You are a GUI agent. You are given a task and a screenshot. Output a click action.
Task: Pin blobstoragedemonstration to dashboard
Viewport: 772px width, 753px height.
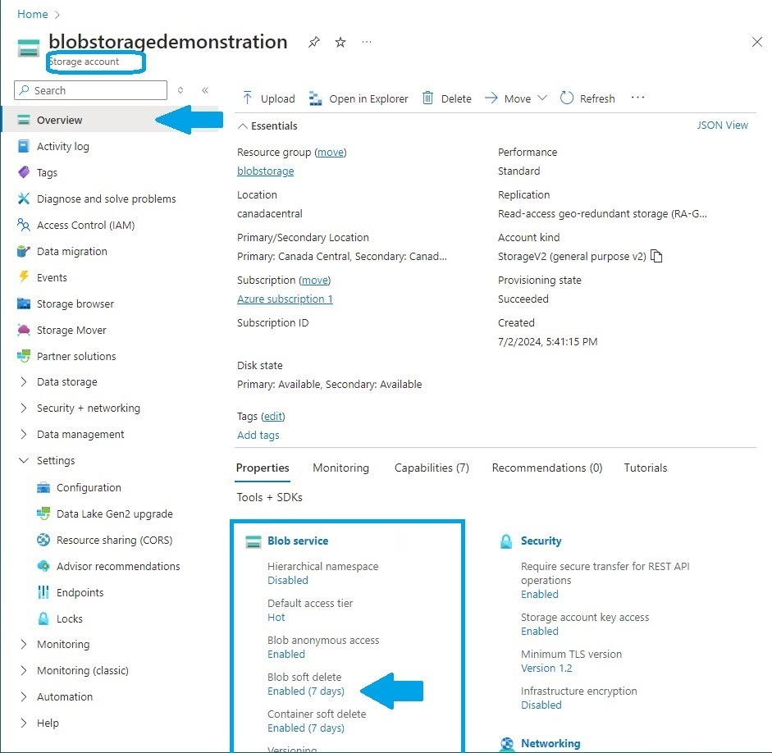coord(314,43)
